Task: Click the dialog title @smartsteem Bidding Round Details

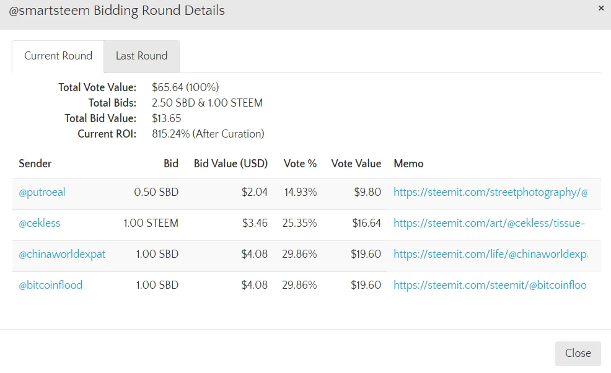Action: (117, 11)
